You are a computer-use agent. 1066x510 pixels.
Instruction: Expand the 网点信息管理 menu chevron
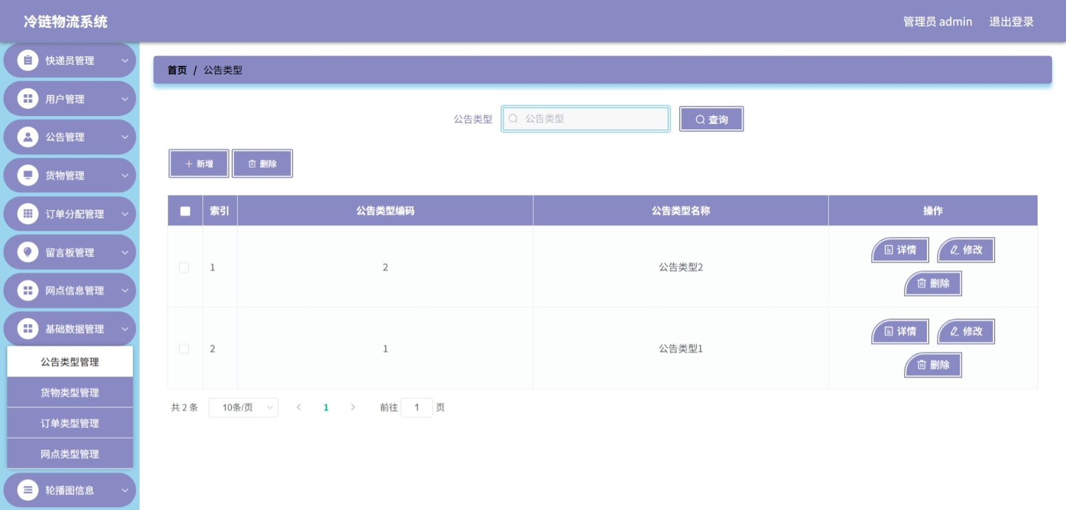[125, 291]
